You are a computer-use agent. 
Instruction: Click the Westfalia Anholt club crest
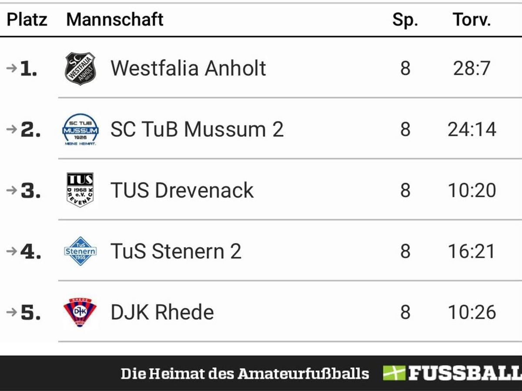point(80,68)
